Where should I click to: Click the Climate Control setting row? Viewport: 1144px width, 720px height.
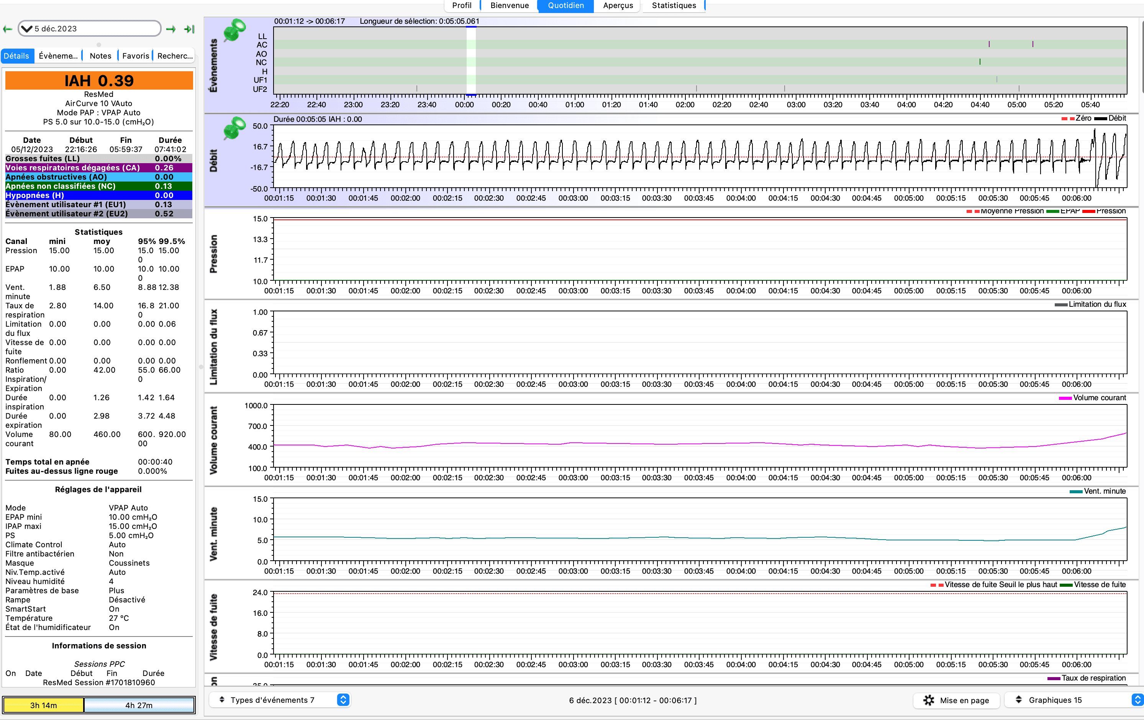[x=66, y=545]
